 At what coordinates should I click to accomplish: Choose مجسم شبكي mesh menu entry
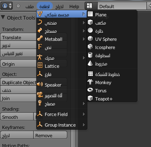pyautogui.click(x=62, y=14)
